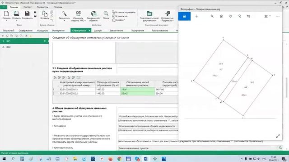Click cell 50:31:0050205:22 in table
289x162 pixels.
(77, 94)
